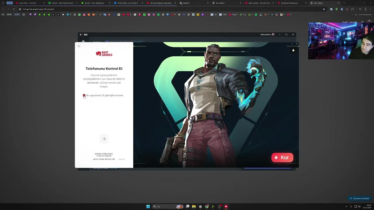
Task: Click the Riot Games logo
Action: tap(104, 54)
